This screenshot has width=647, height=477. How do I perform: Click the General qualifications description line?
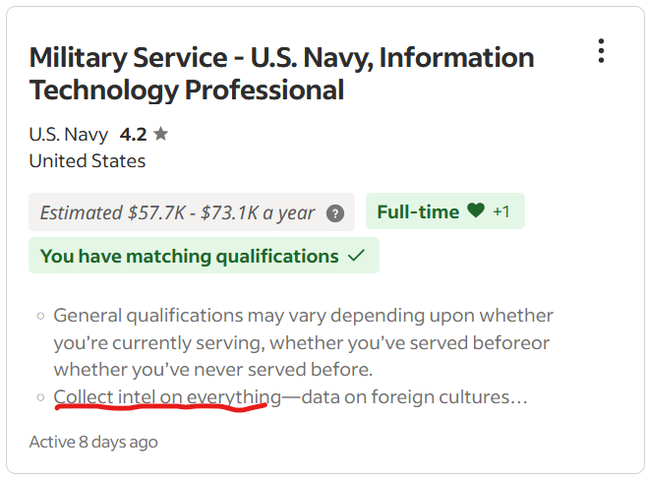[x=303, y=316]
